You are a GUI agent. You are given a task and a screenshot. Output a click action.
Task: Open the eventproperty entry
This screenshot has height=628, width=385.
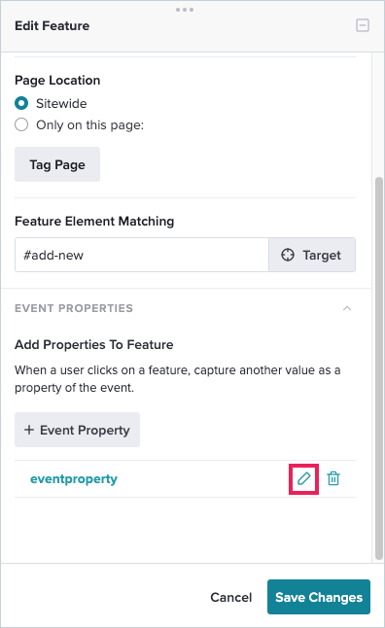[x=74, y=479]
